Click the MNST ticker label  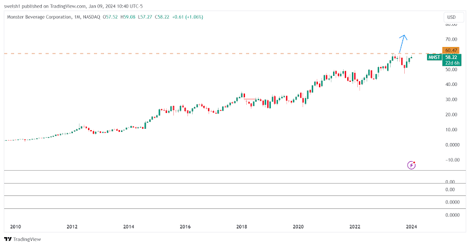click(x=434, y=57)
